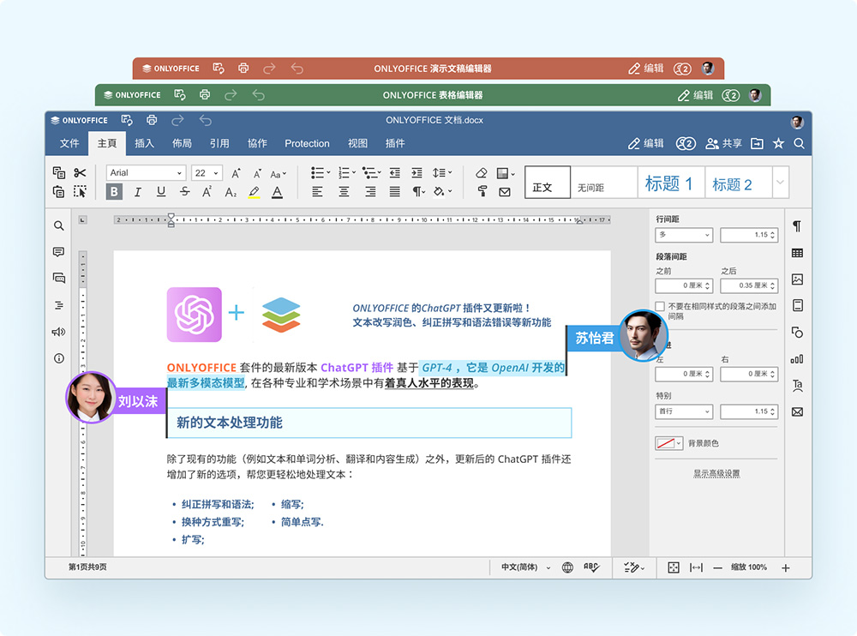
Task: Toggle nonprinting characters pilcrow in toolbar
Action: (x=419, y=191)
